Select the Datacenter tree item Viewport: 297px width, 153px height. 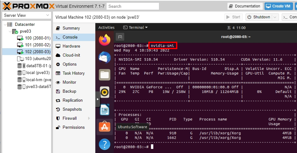click(25, 24)
